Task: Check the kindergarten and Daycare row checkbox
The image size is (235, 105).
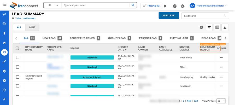Action: (18, 77)
